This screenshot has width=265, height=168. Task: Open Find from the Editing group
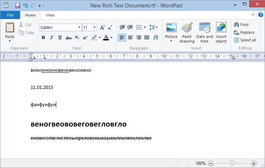coord(241,25)
